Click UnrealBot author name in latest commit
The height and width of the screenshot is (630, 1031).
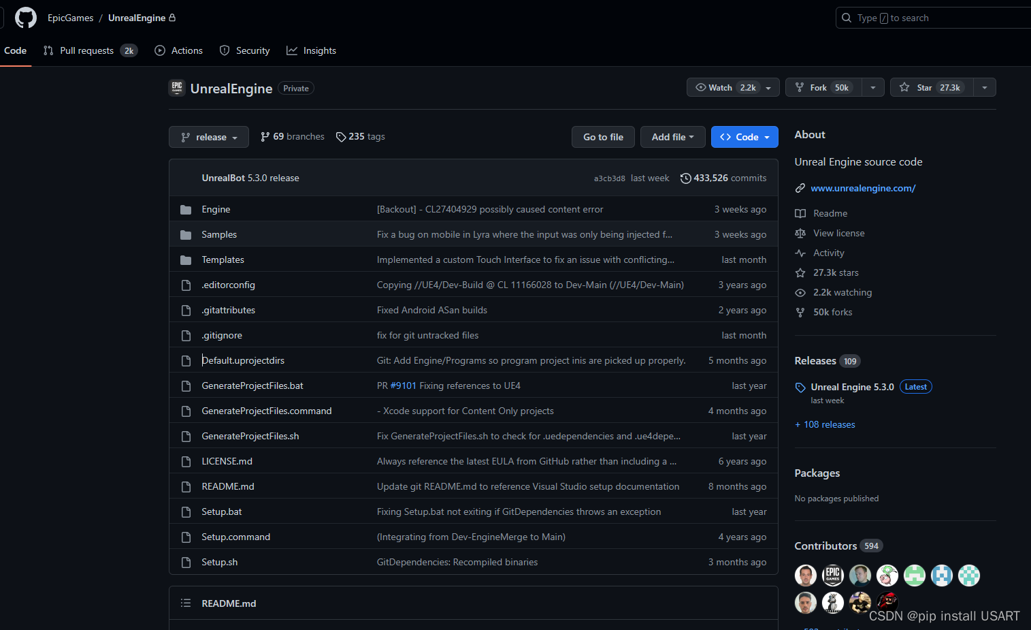coord(223,178)
